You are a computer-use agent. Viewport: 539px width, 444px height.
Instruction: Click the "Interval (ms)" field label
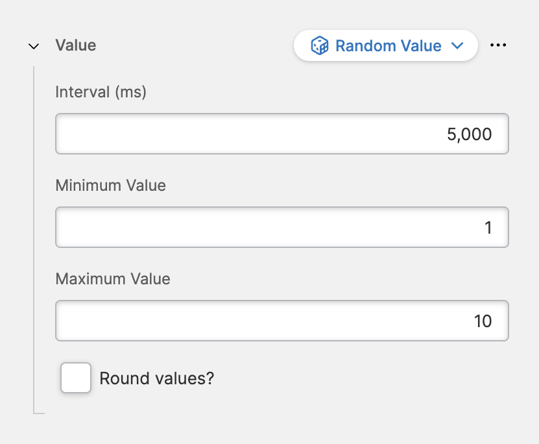point(101,92)
